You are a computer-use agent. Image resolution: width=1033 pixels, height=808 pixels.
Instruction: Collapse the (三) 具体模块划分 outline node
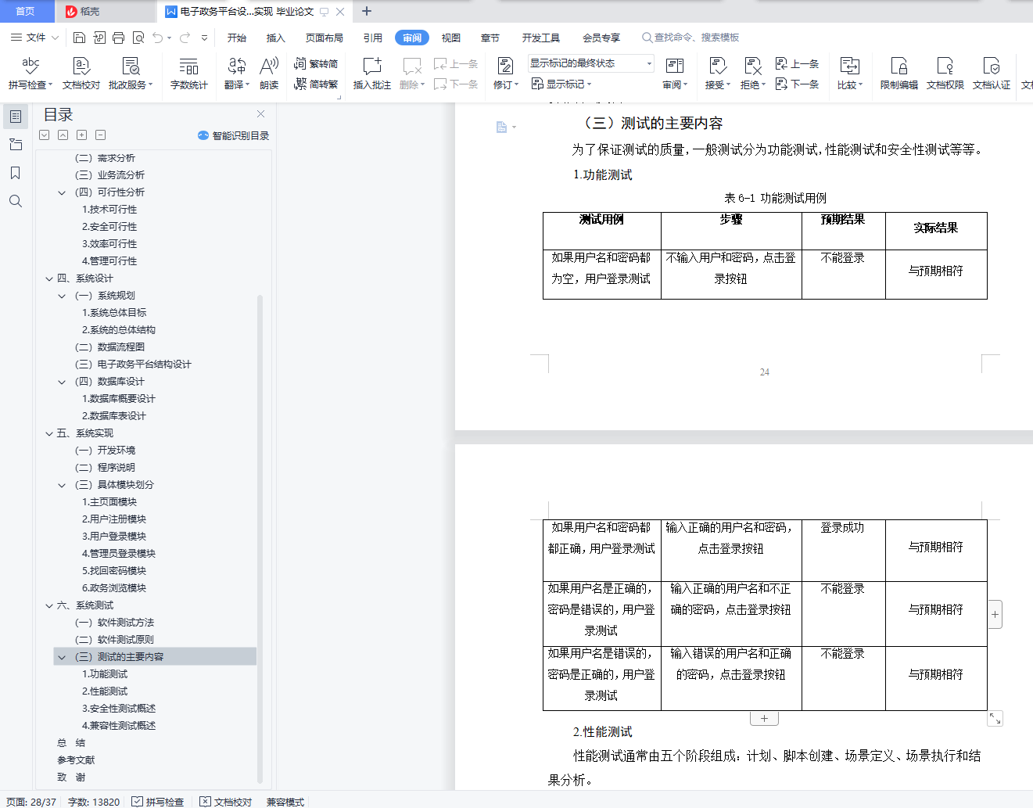coord(62,485)
